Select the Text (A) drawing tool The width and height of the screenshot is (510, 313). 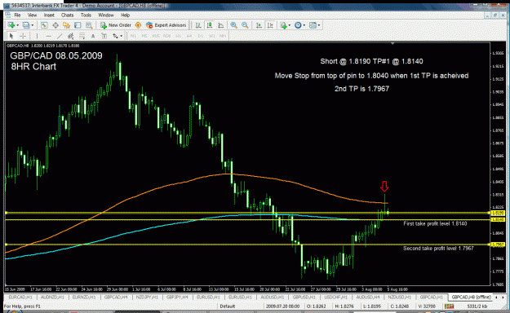(x=93, y=36)
